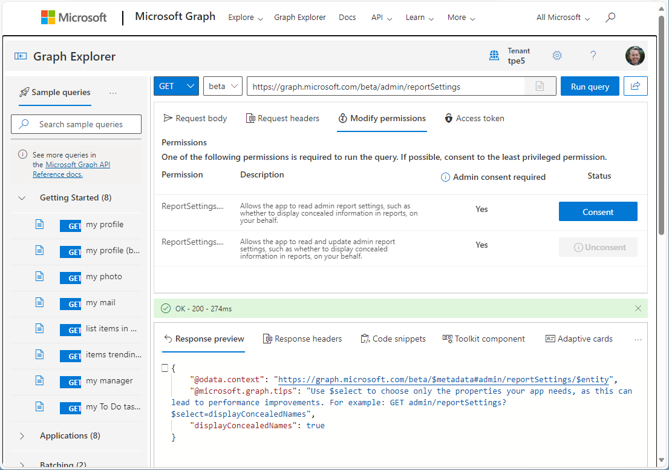Click Consent for ReportSettings permission
This screenshot has width=669, height=470.
click(x=598, y=212)
